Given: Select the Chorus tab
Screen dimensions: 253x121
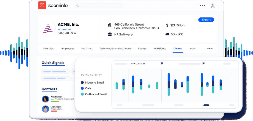Looking at the screenshot, I should point(178,49).
